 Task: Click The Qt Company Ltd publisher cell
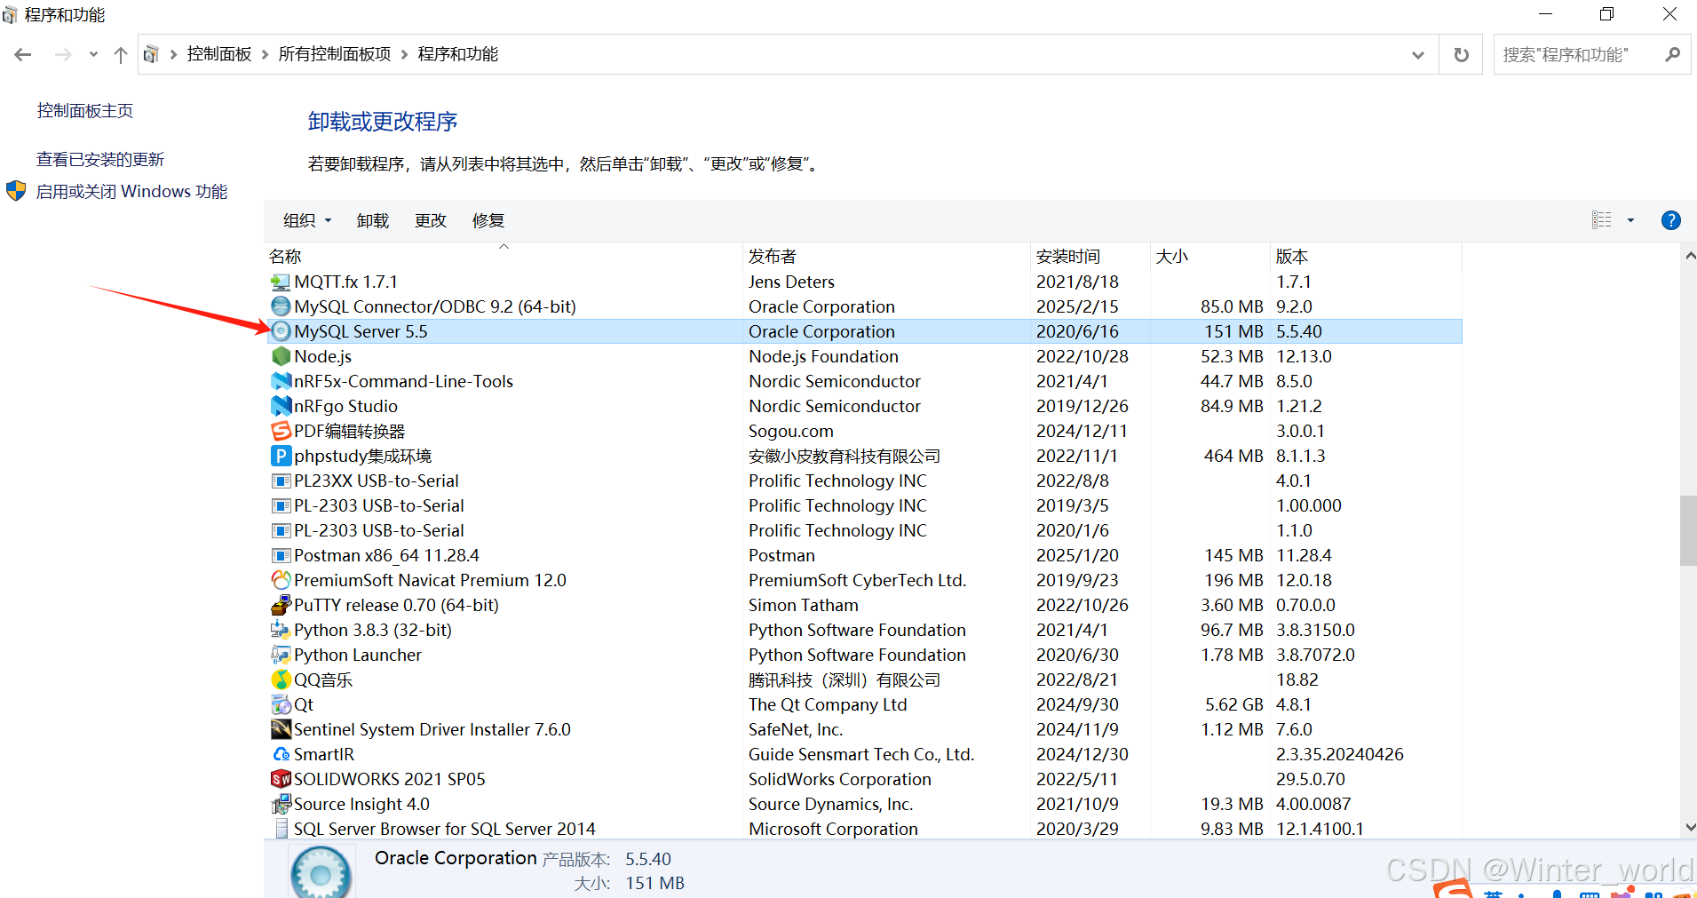tap(828, 704)
